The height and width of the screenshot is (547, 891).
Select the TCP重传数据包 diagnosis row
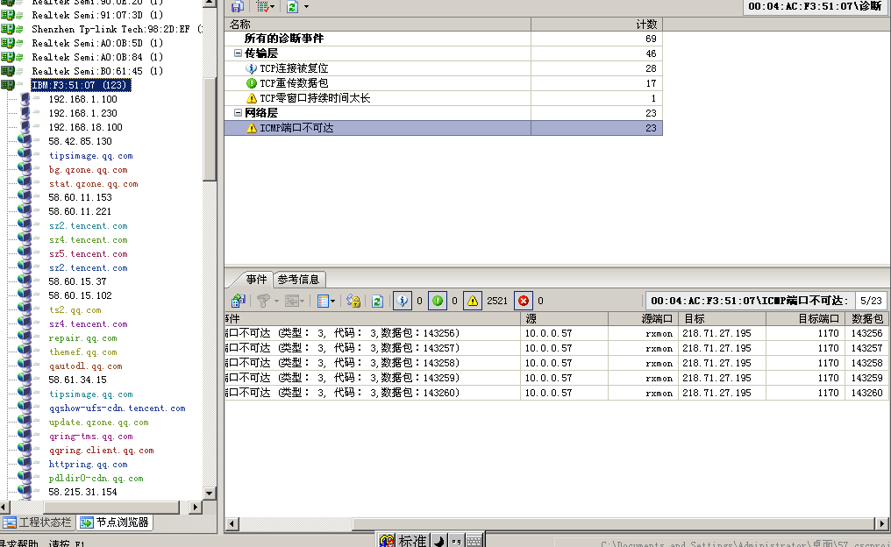coord(443,83)
